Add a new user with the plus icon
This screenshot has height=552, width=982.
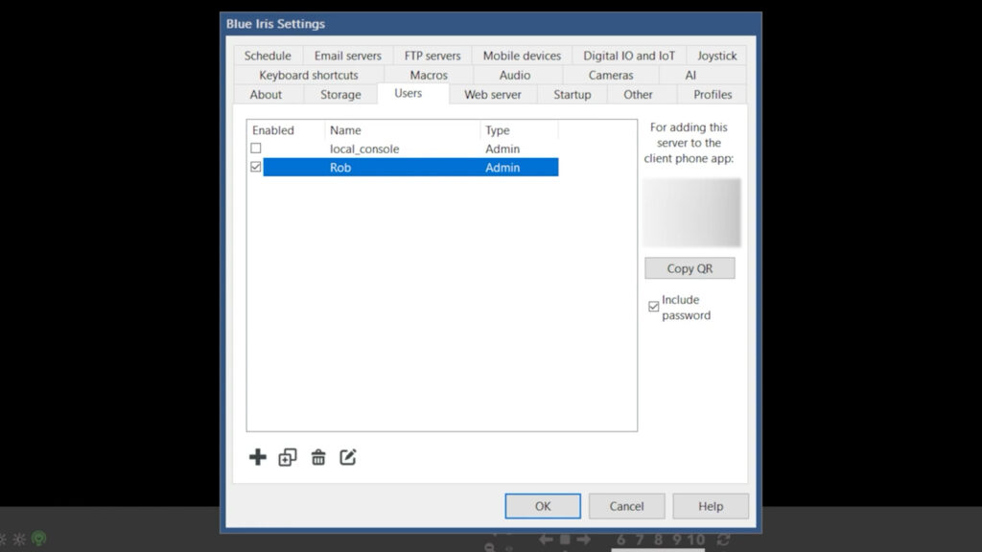(257, 457)
